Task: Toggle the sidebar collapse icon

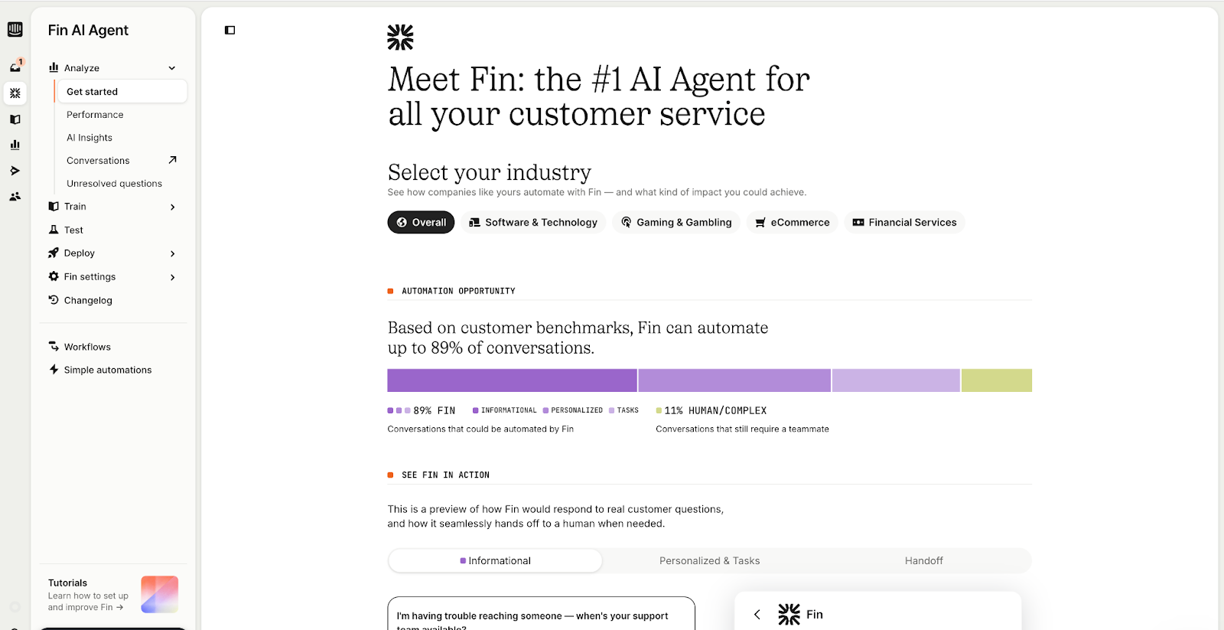Action: [229, 31]
